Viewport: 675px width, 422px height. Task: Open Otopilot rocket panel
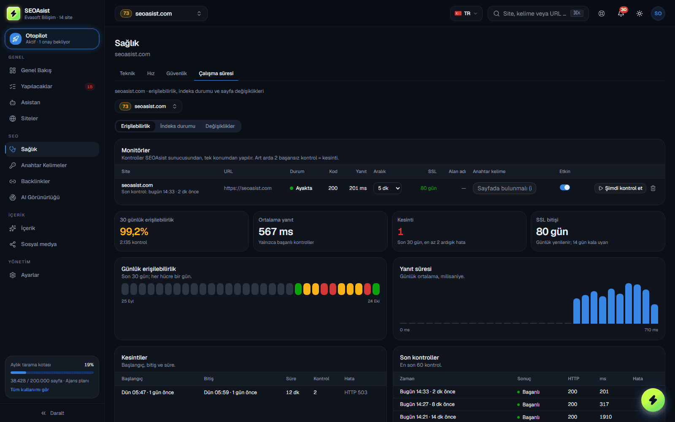click(52, 39)
